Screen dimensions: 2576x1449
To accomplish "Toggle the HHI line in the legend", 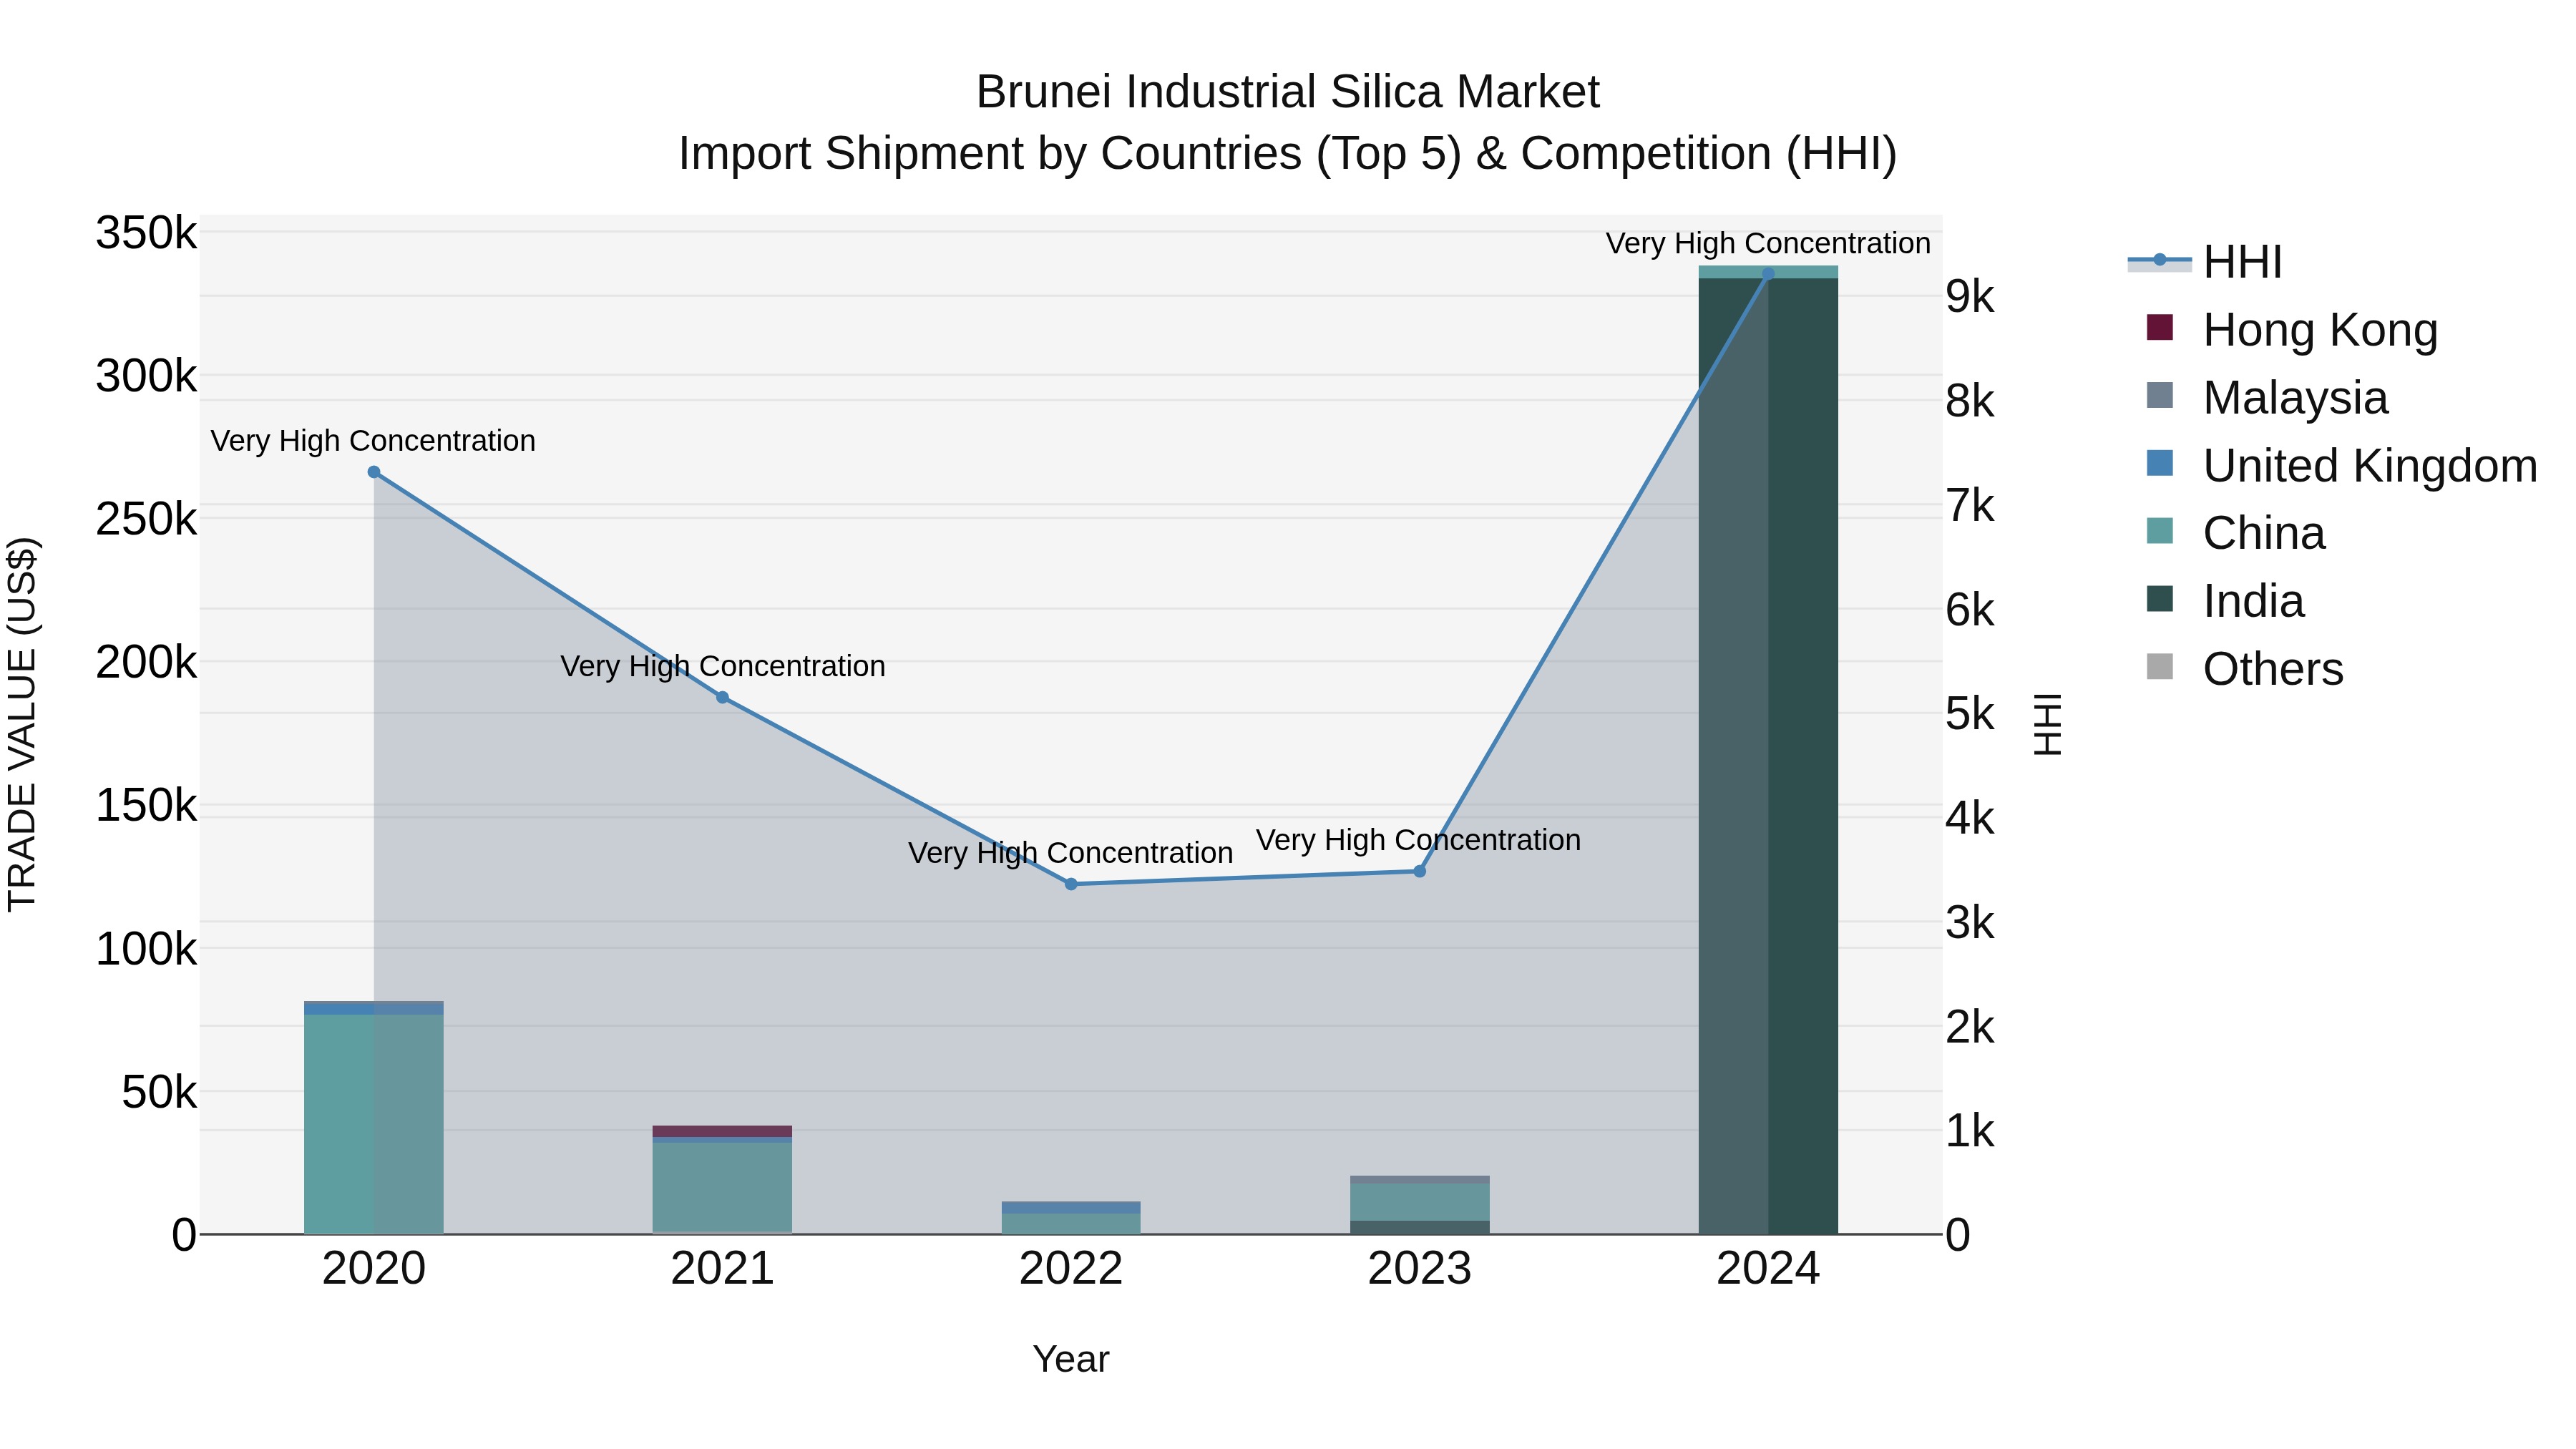I will 2205,262.
